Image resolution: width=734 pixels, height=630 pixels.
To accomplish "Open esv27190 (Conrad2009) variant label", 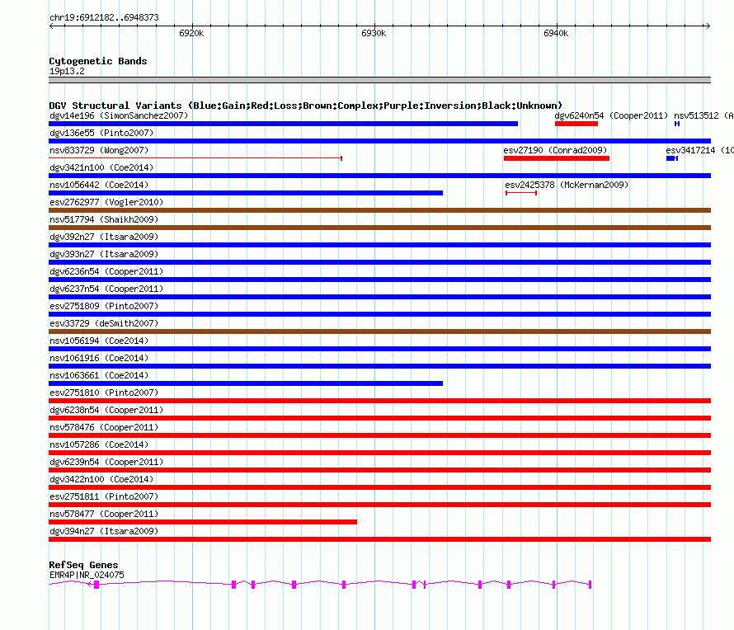I will 555,150.
